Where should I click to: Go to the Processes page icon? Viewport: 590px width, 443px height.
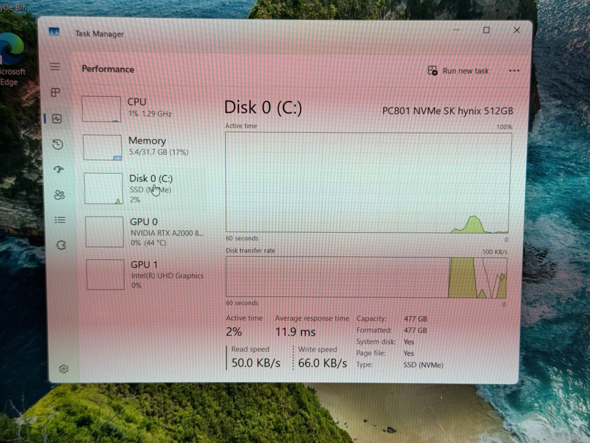point(56,92)
